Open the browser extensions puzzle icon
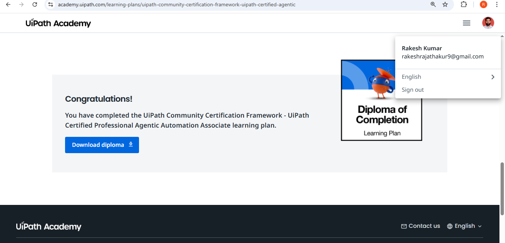The width and height of the screenshot is (505, 243). coord(464,4)
